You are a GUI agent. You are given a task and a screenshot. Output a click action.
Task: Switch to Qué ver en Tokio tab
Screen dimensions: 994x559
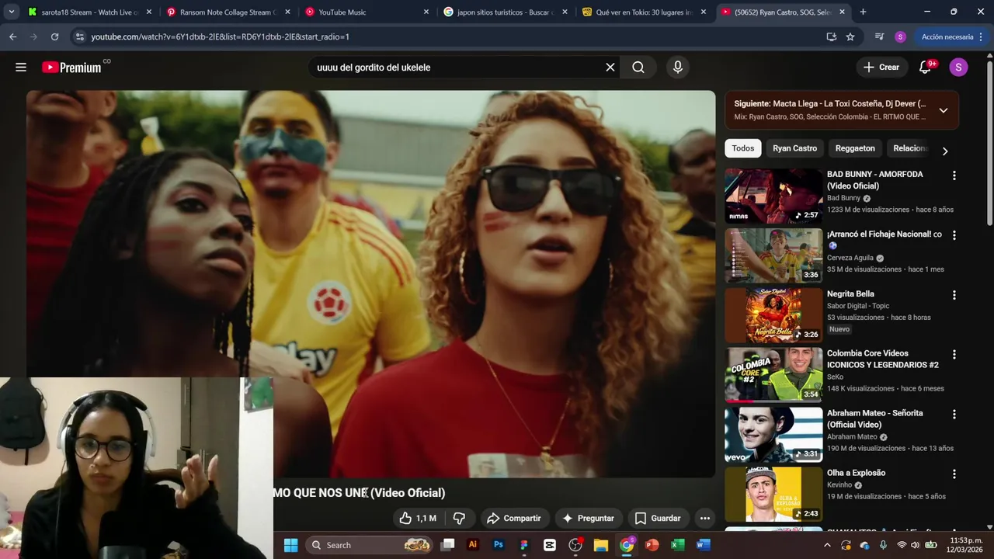(x=643, y=12)
